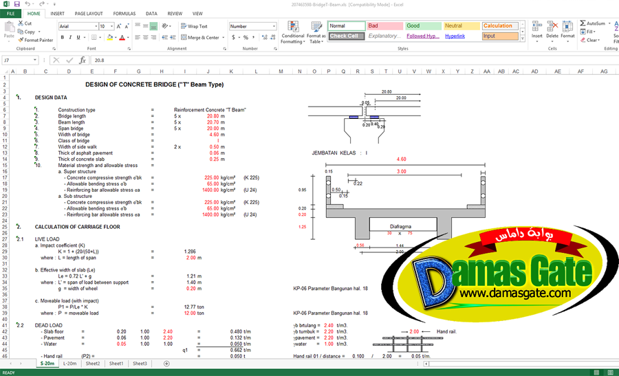Apply percent style format
The width and height of the screenshot is (619, 376).
tap(246, 38)
